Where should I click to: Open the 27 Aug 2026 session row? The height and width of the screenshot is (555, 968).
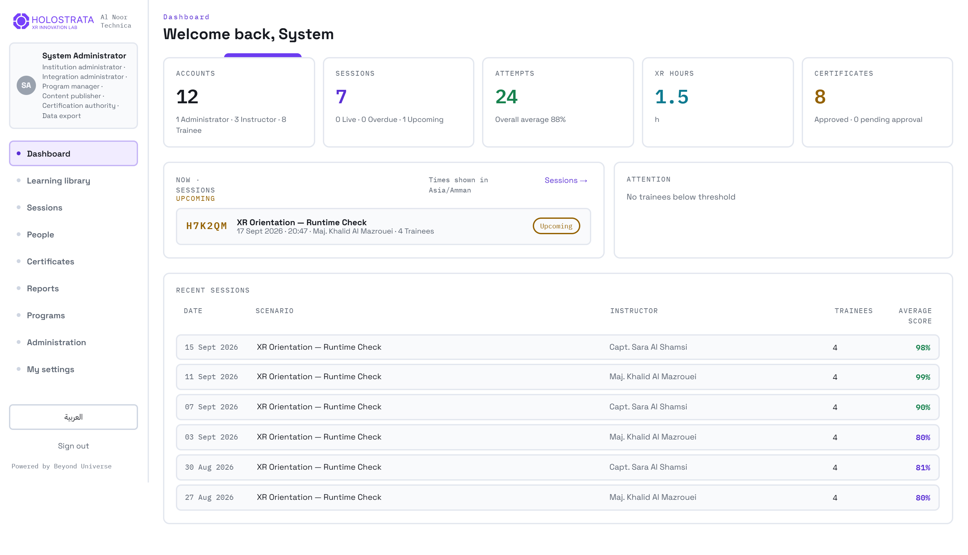(558, 498)
